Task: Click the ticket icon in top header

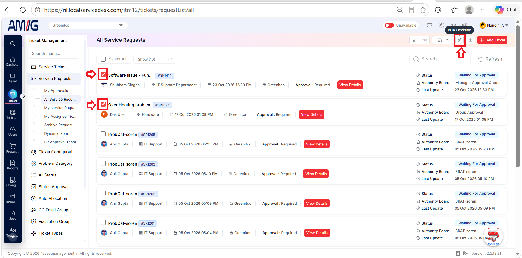Action: click(430, 25)
